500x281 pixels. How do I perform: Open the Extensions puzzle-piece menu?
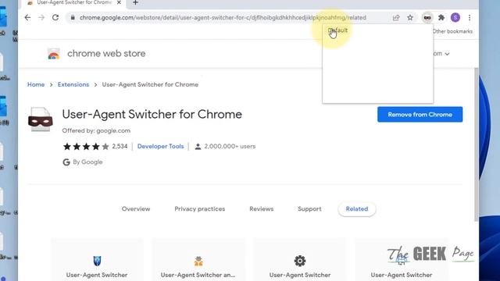pos(441,17)
